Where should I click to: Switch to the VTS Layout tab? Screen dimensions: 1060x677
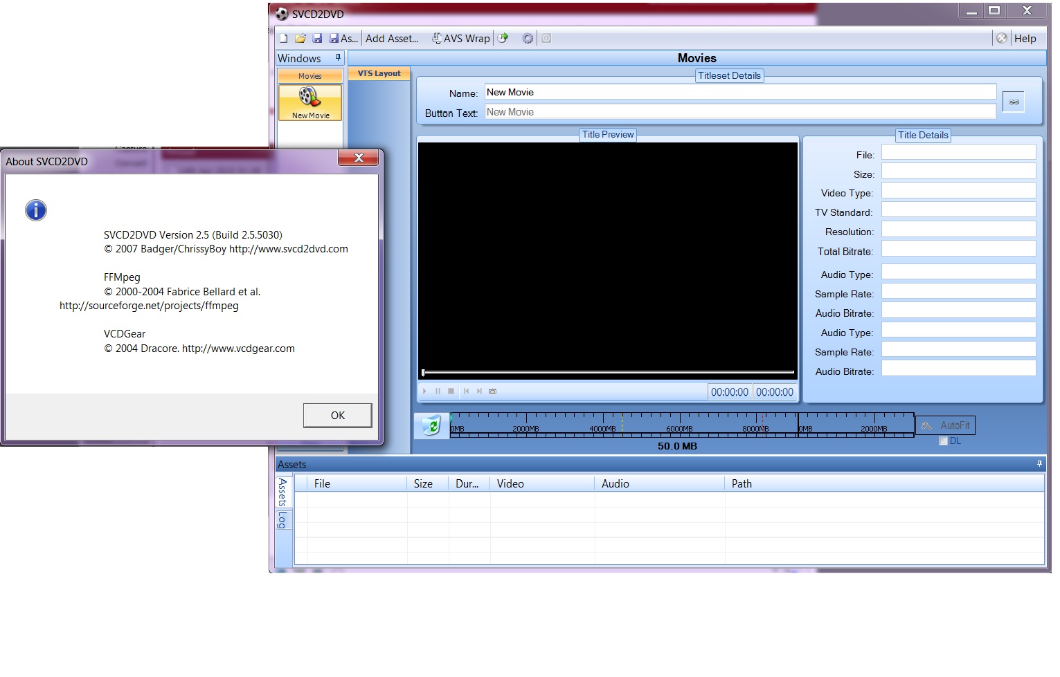point(379,73)
